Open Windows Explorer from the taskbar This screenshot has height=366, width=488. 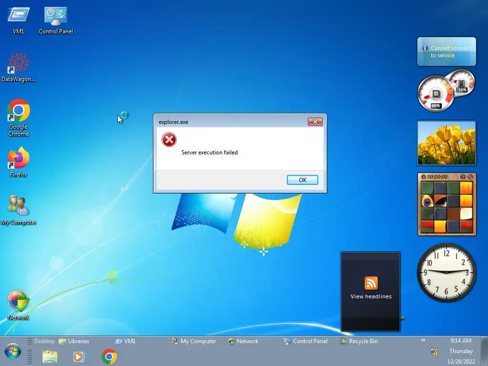(x=50, y=356)
